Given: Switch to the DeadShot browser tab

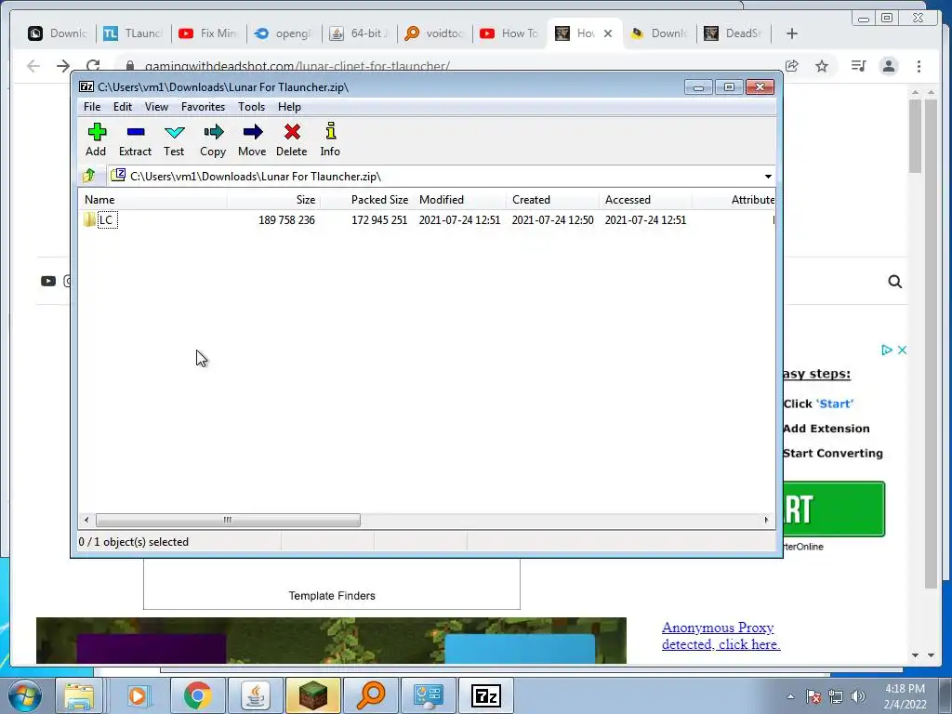Looking at the screenshot, I should [x=734, y=33].
